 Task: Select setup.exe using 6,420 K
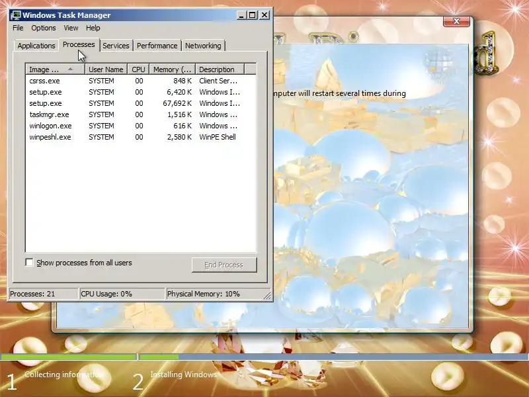[141, 92]
